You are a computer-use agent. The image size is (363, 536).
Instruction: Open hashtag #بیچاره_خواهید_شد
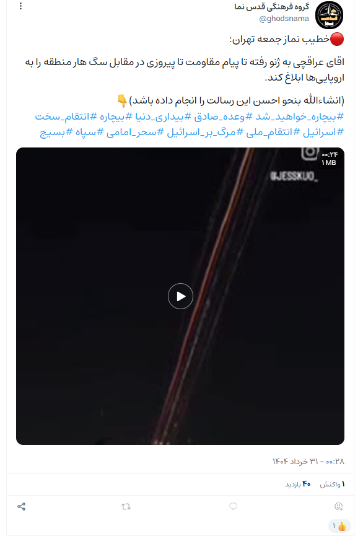(x=299, y=117)
